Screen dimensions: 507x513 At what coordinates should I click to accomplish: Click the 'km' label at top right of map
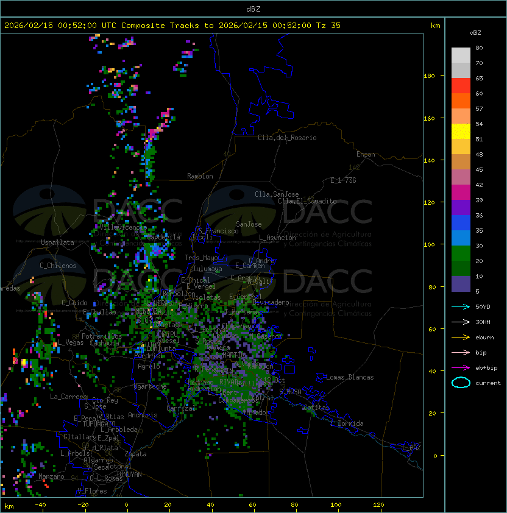[435, 26]
